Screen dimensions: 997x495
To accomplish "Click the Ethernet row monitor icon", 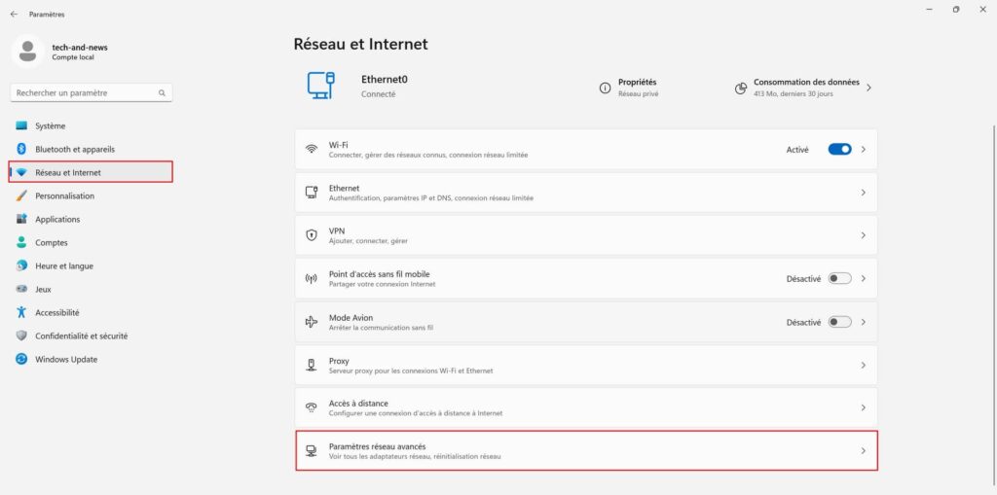I will point(311,193).
